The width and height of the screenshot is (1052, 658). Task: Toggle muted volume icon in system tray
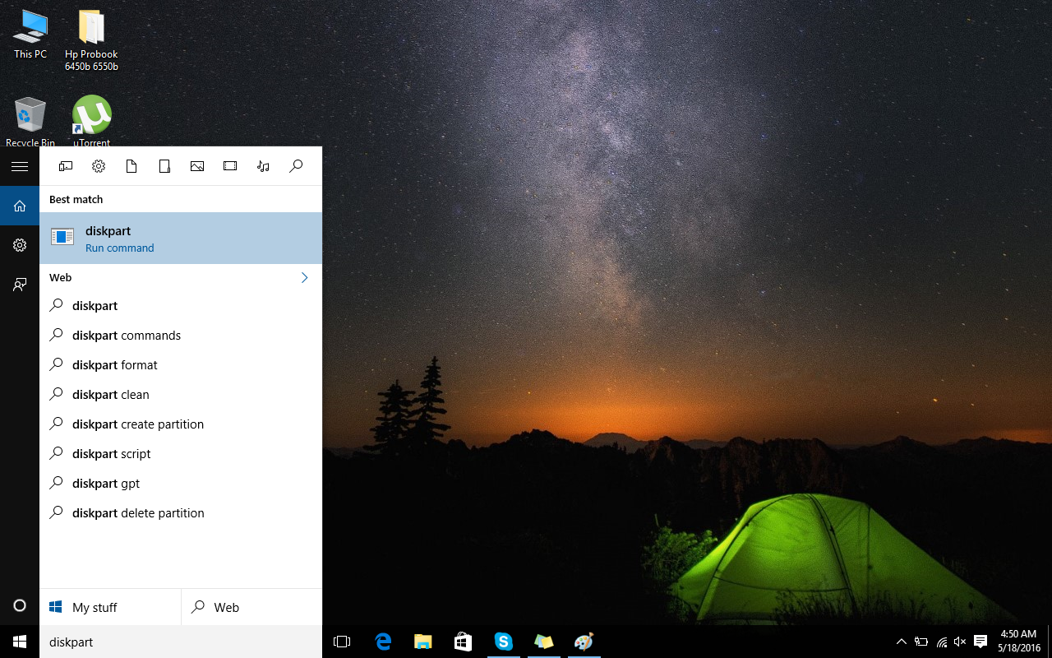960,642
